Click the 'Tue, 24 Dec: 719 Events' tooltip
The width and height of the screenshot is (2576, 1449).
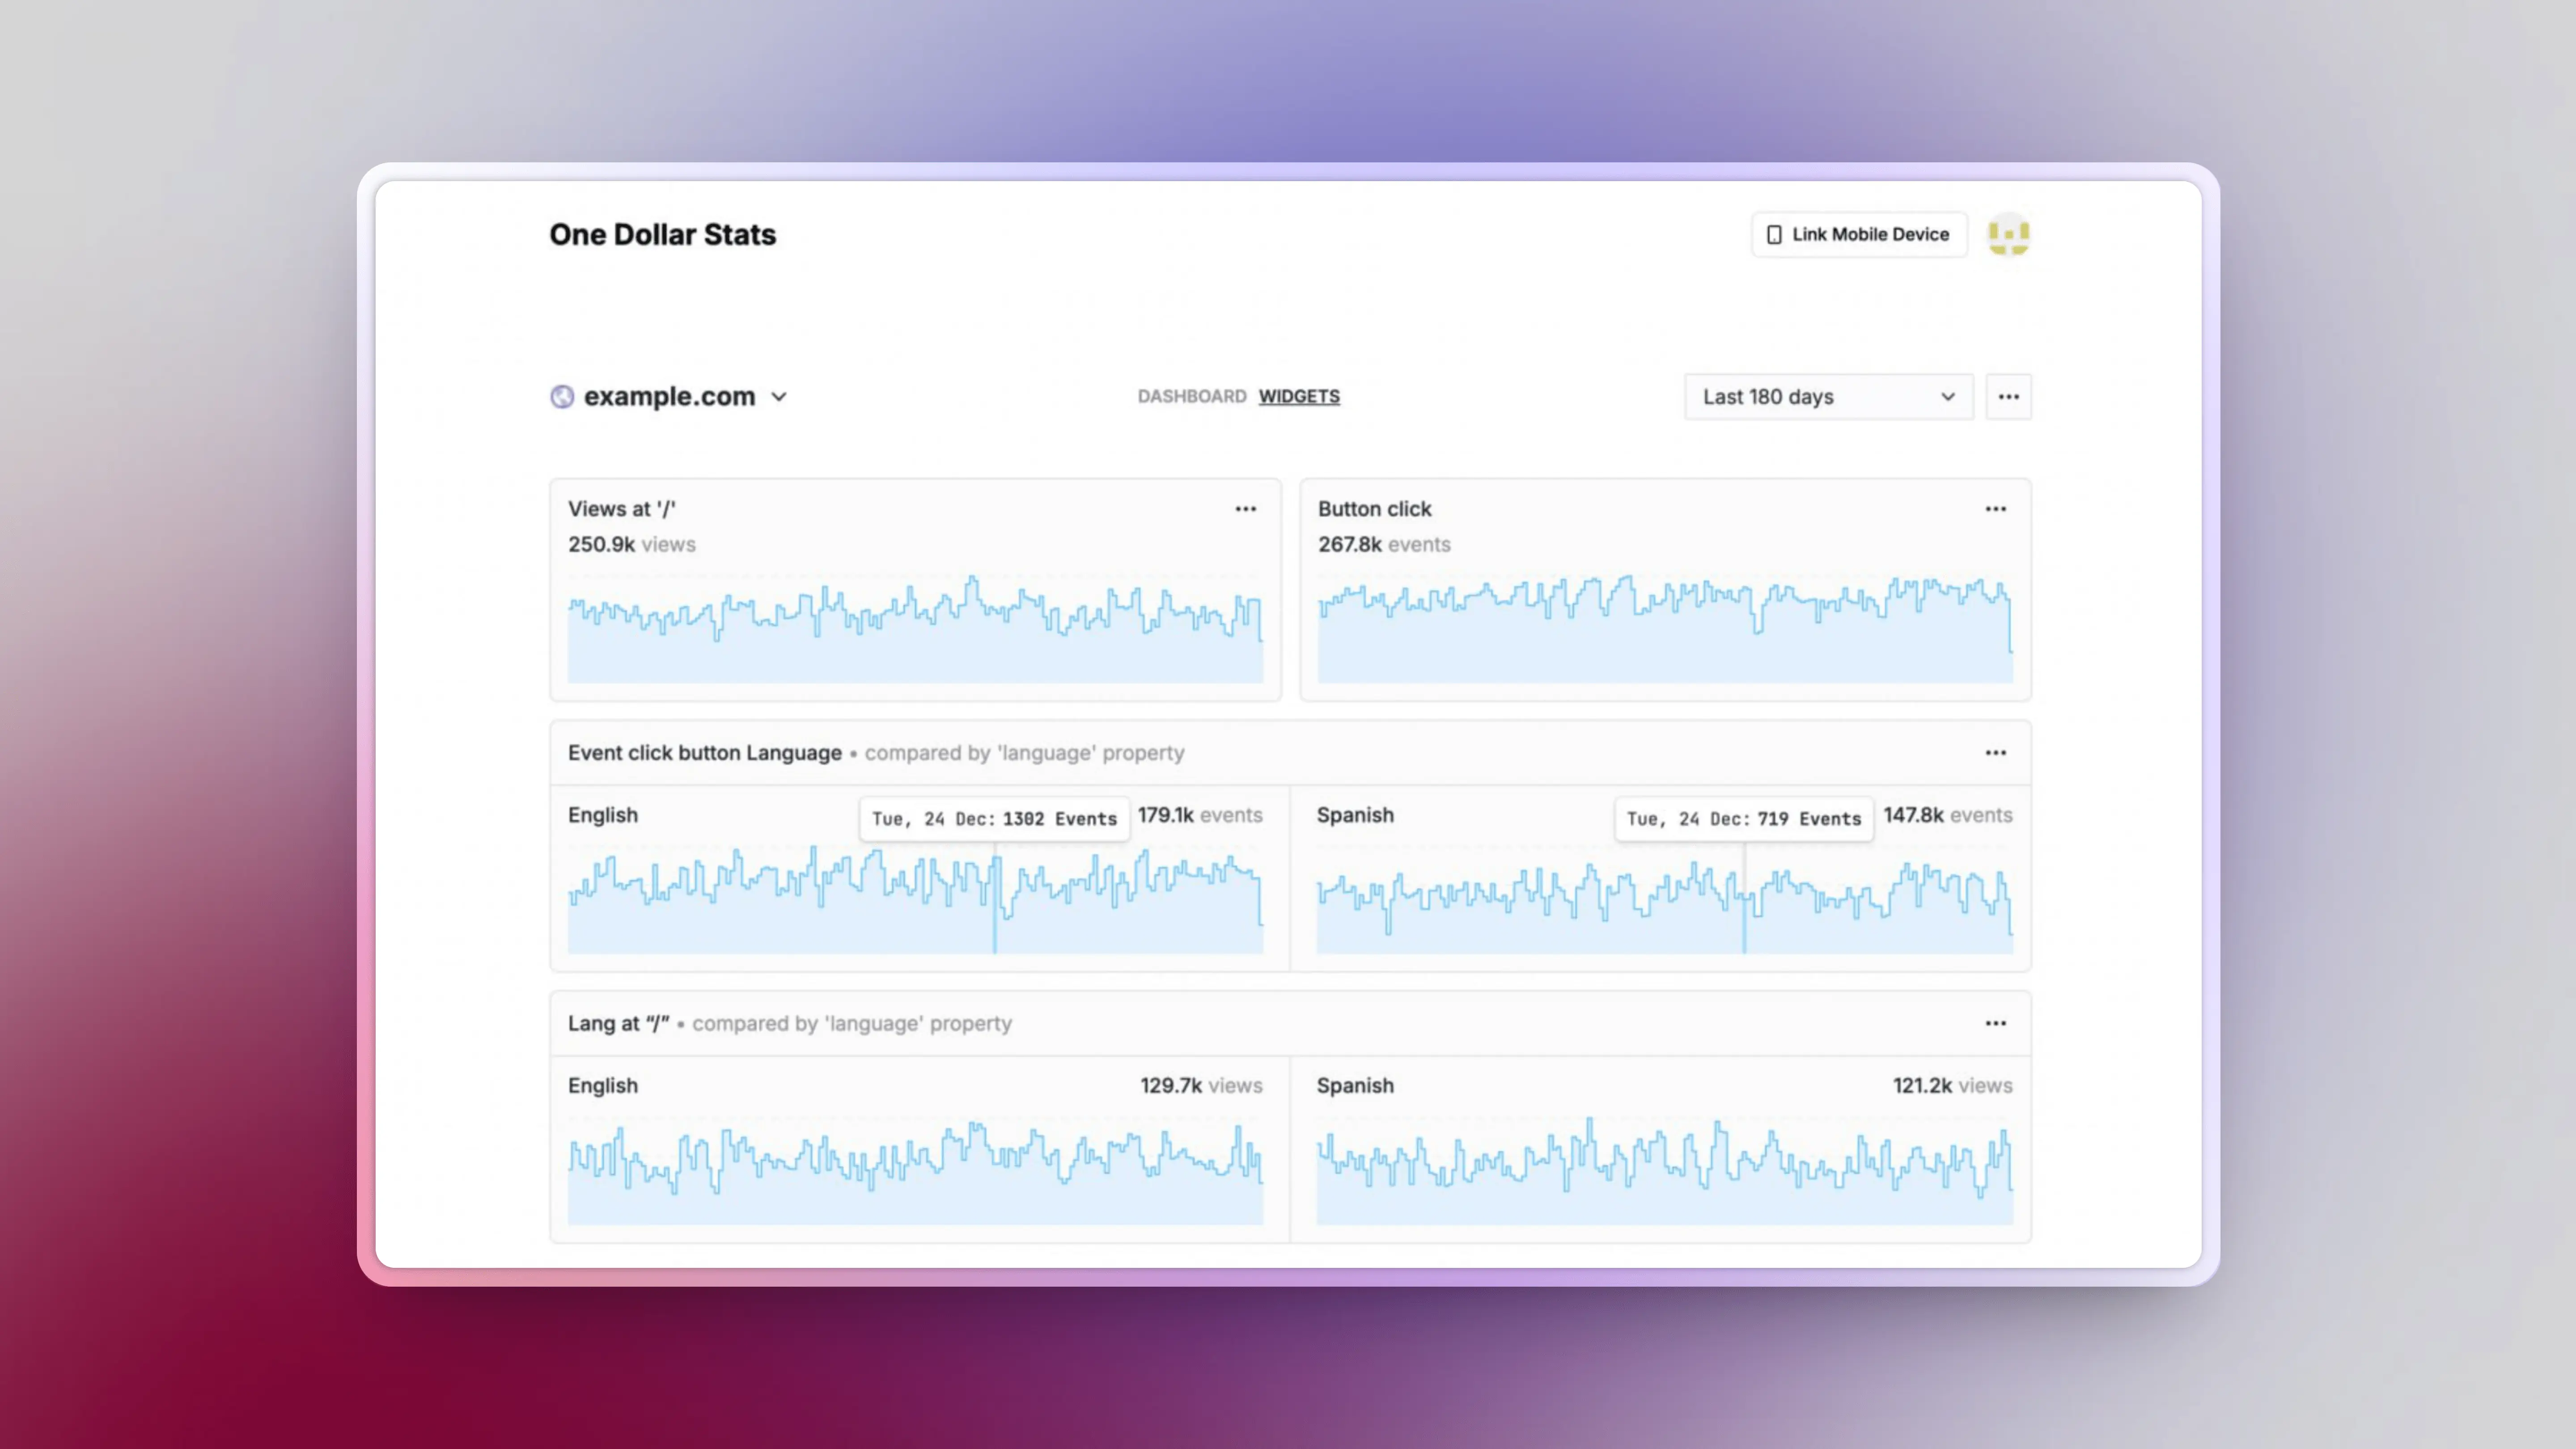(1744, 819)
